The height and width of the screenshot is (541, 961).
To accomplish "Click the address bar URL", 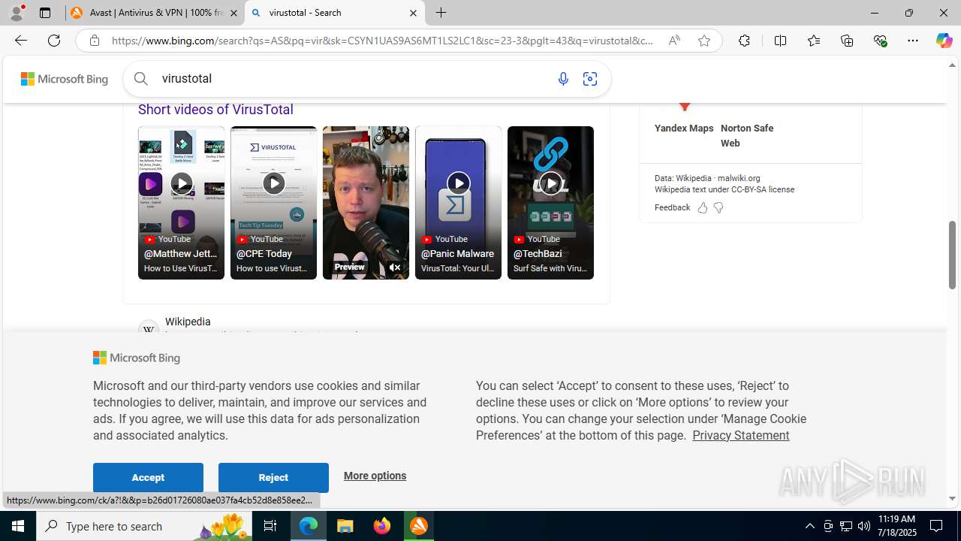I will pos(383,41).
